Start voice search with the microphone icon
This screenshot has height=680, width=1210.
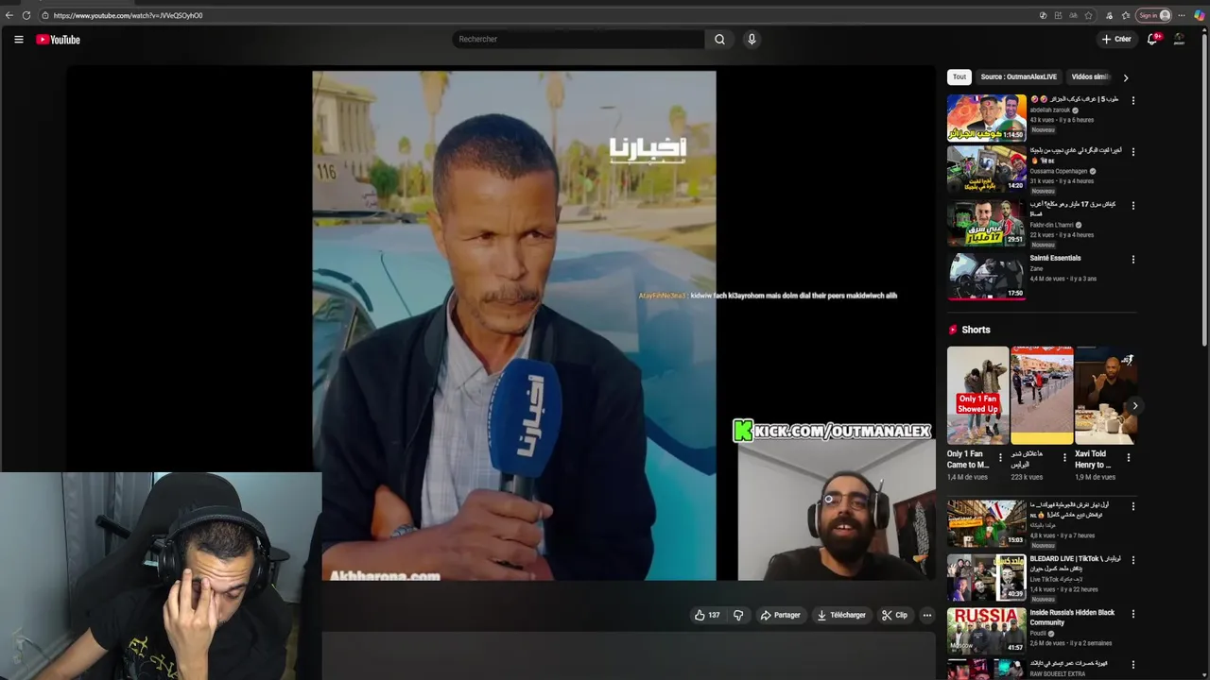(752, 40)
